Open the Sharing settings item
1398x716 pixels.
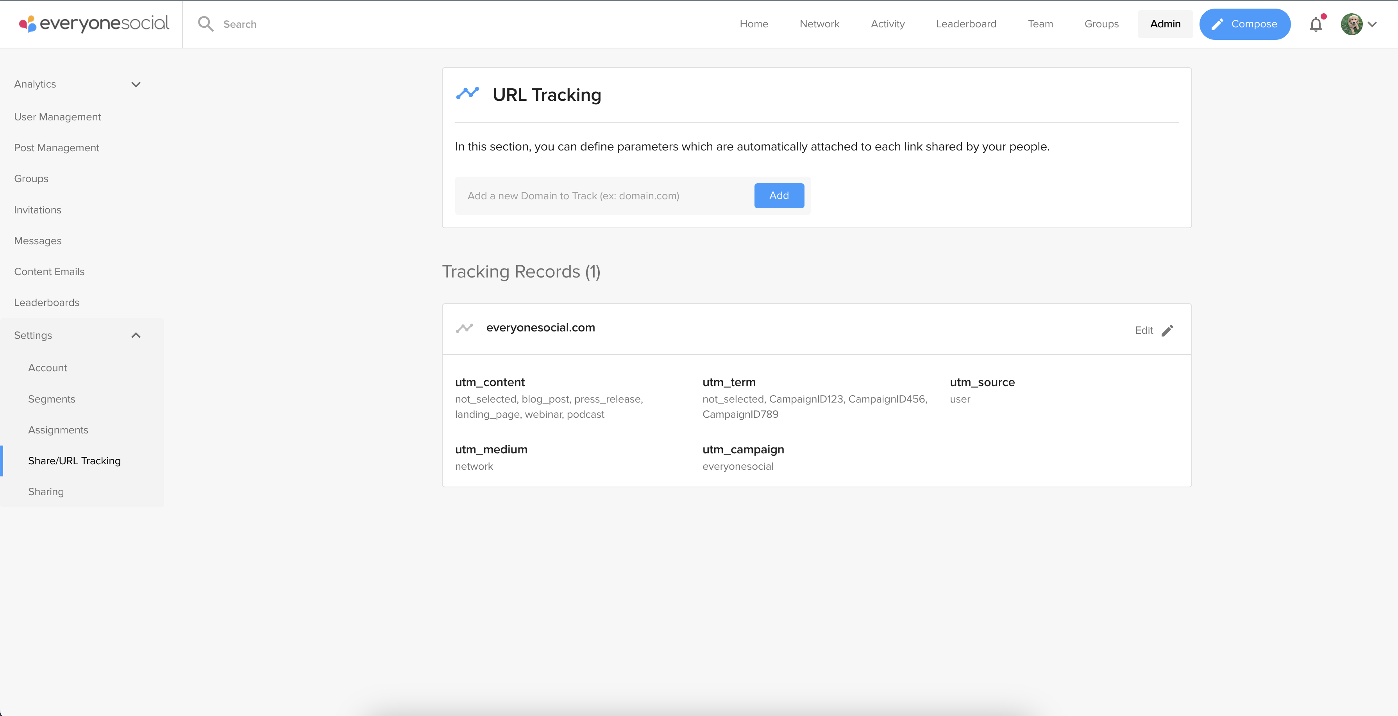(46, 492)
